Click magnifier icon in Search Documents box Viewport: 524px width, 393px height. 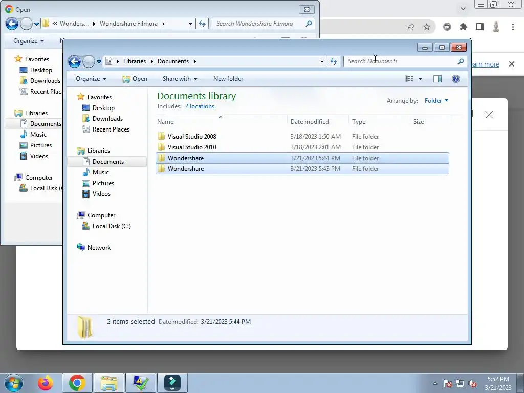pyautogui.click(x=461, y=61)
